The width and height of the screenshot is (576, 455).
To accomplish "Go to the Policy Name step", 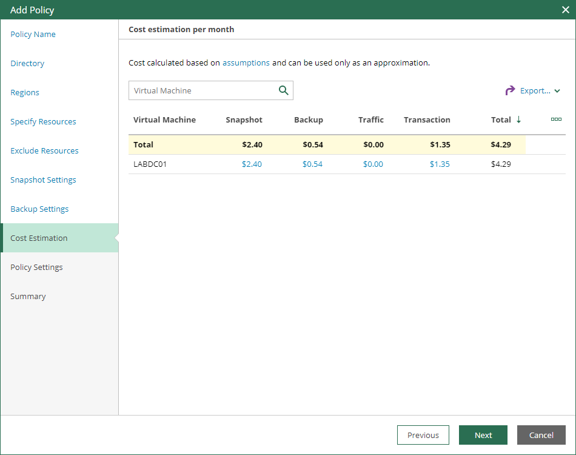I will click(x=33, y=34).
